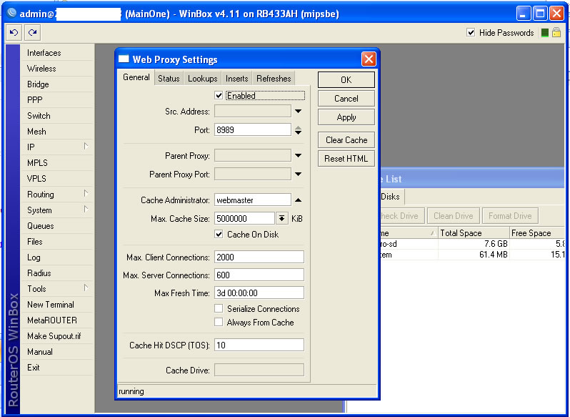Image resolution: width=570 pixels, height=417 pixels.
Task: Click the yellow padlock icon
Action: coord(556,32)
